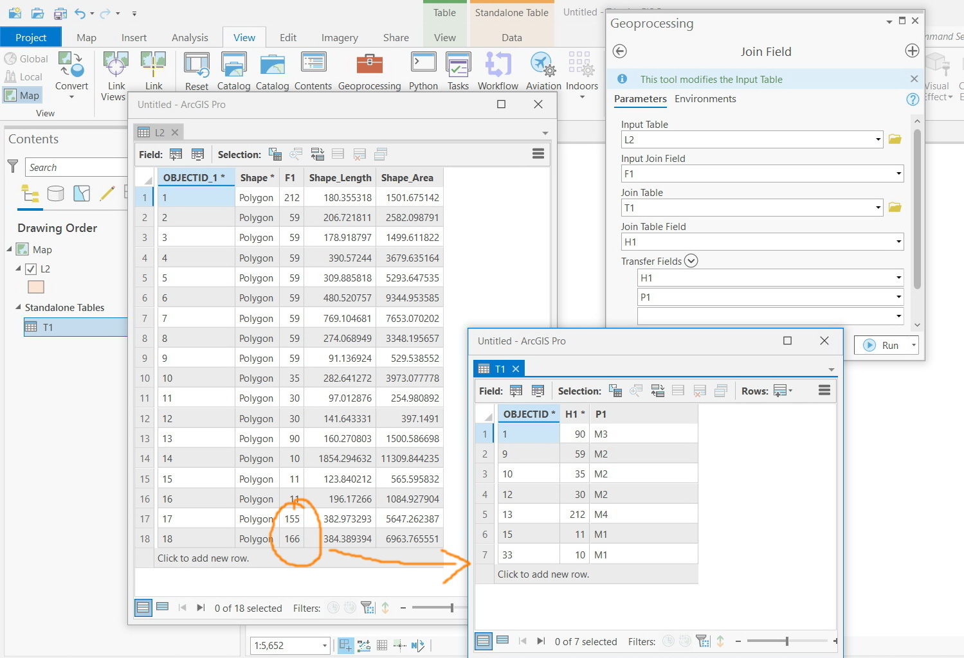Show all records in the T1 table
964x658 pixels.
484,641
